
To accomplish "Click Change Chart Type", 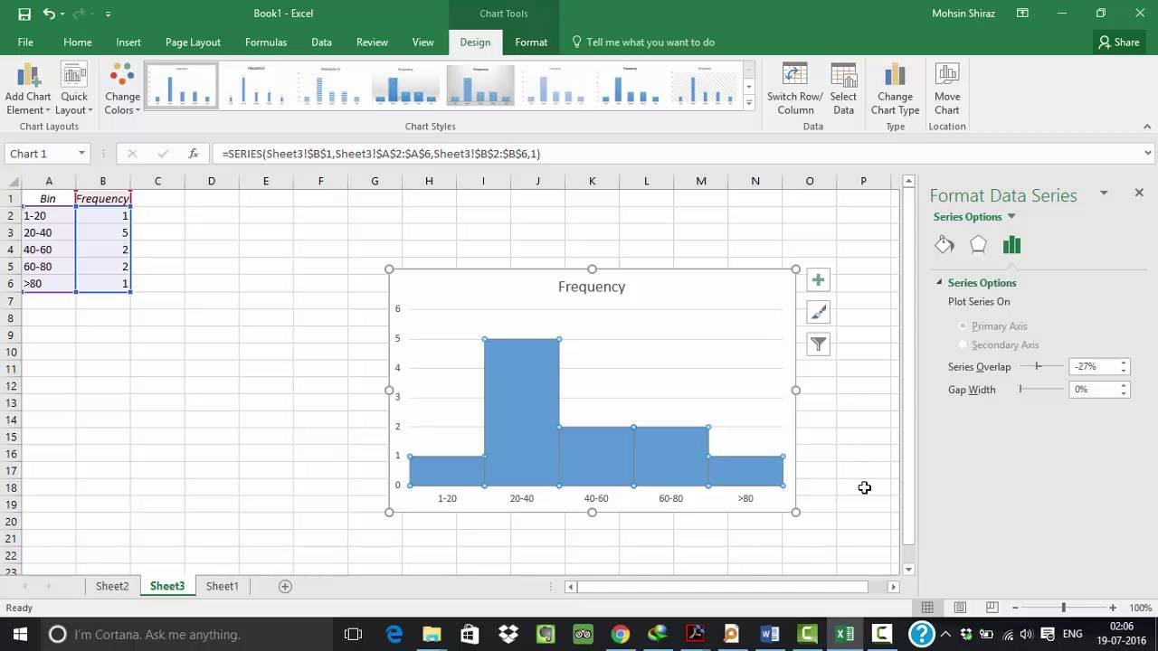I will pyautogui.click(x=895, y=89).
